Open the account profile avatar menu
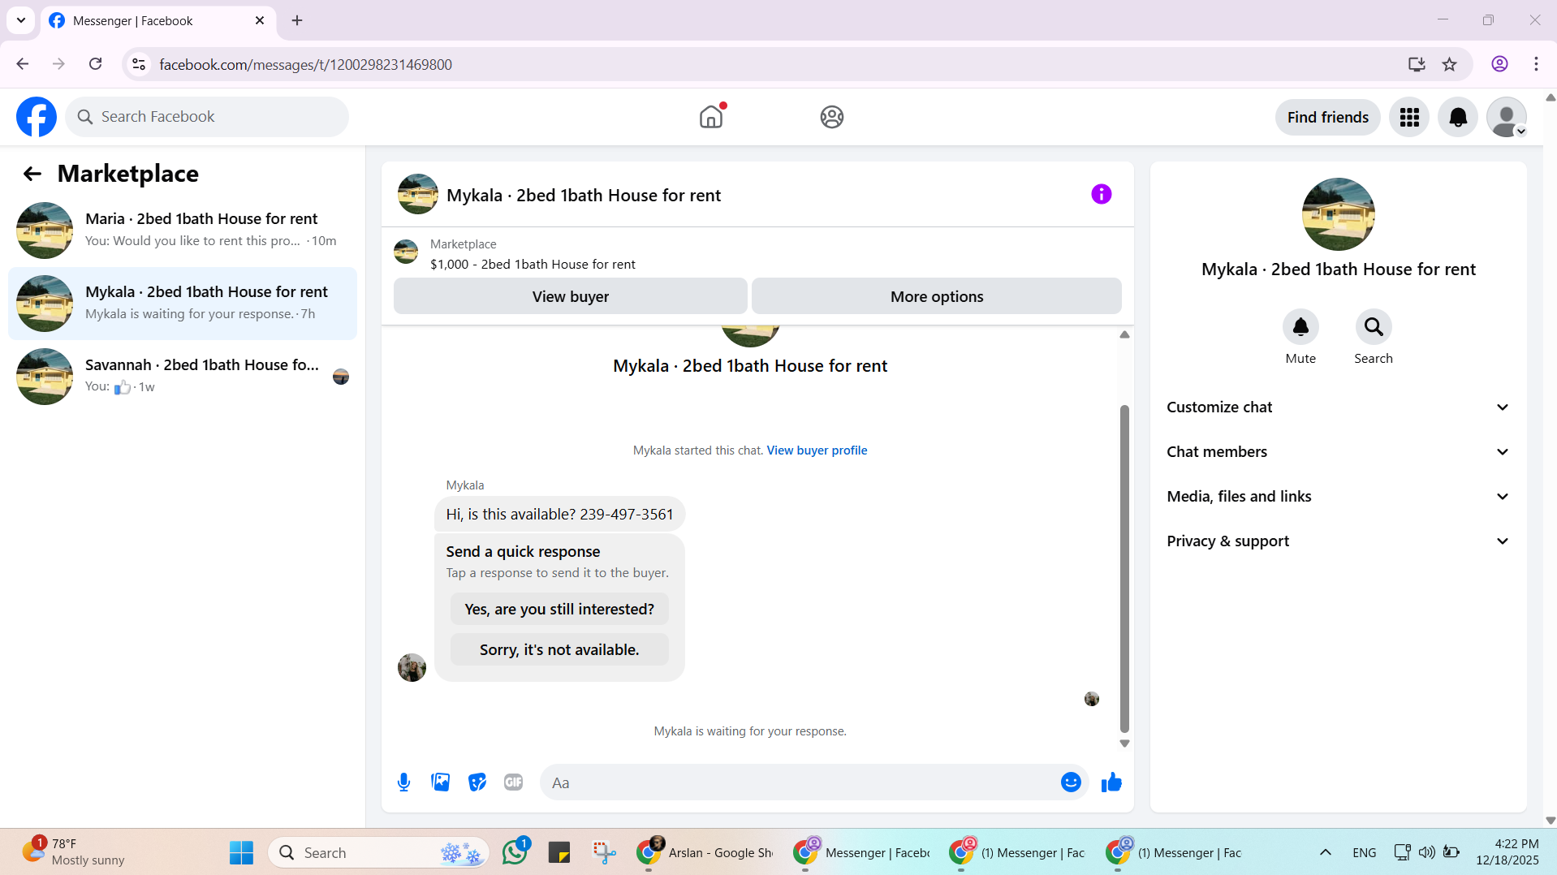 pos(1507,118)
